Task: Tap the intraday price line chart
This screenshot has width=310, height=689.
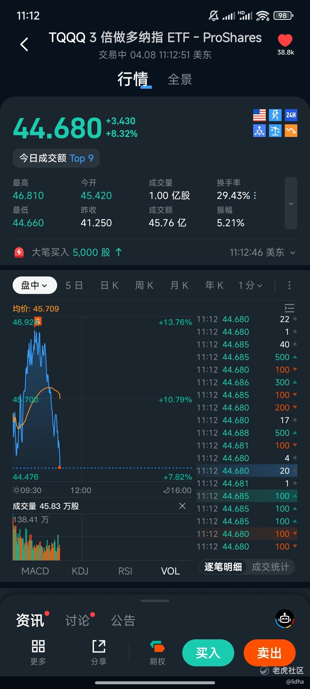Action: pyautogui.click(x=102, y=399)
